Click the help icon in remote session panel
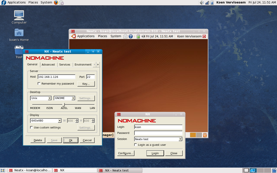 coord(131,36)
